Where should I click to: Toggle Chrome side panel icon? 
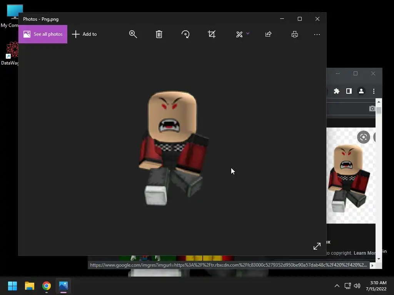tap(349, 91)
